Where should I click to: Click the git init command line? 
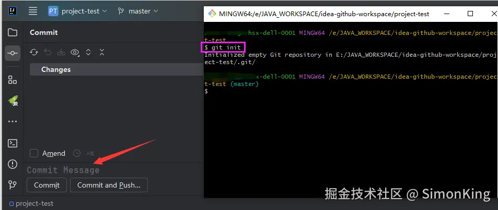223,47
